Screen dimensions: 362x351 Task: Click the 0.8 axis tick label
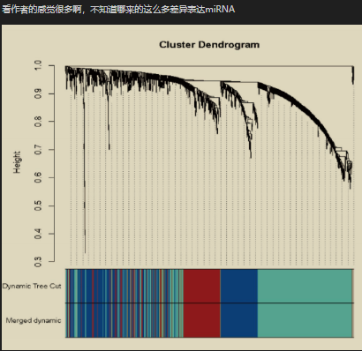tap(38, 122)
